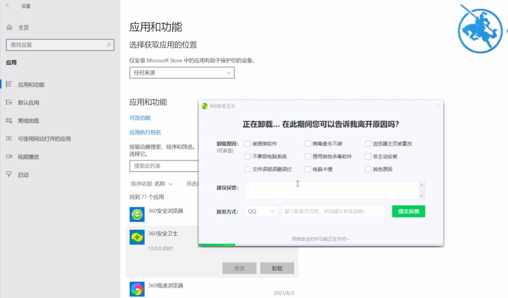Go to 主页 in Settings sidebar

[x=23, y=27]
